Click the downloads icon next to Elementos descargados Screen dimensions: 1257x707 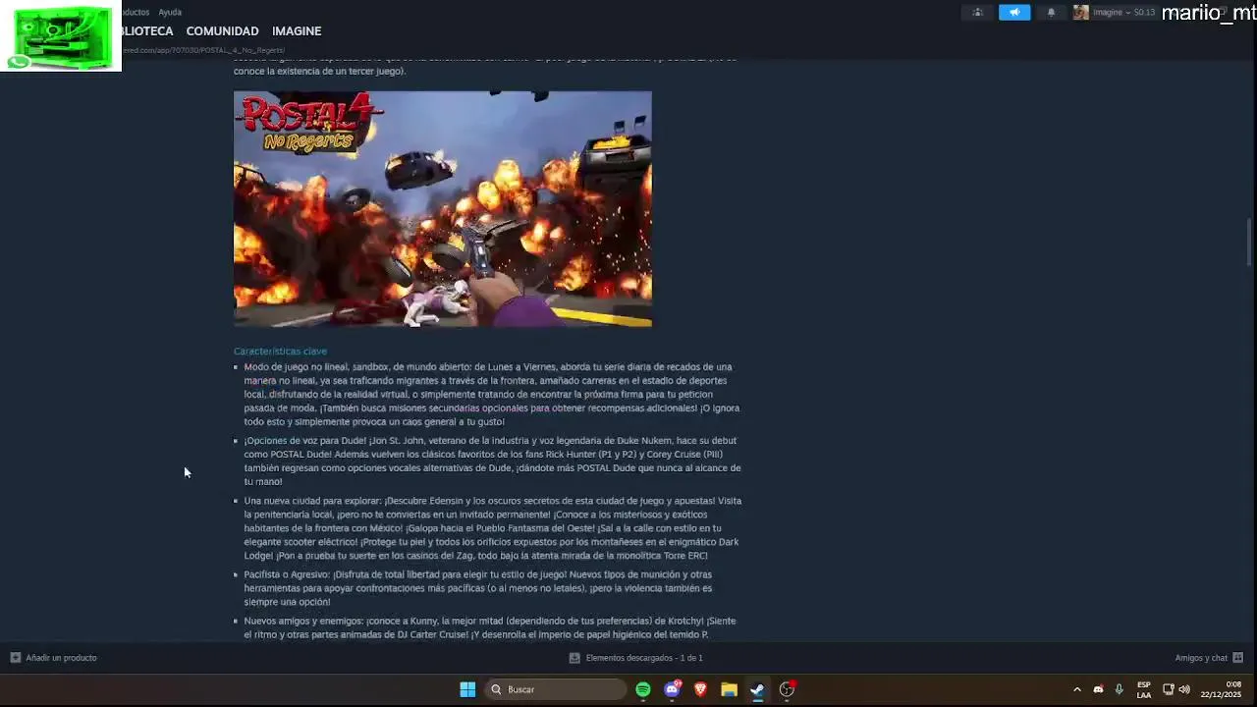(574, 658)
